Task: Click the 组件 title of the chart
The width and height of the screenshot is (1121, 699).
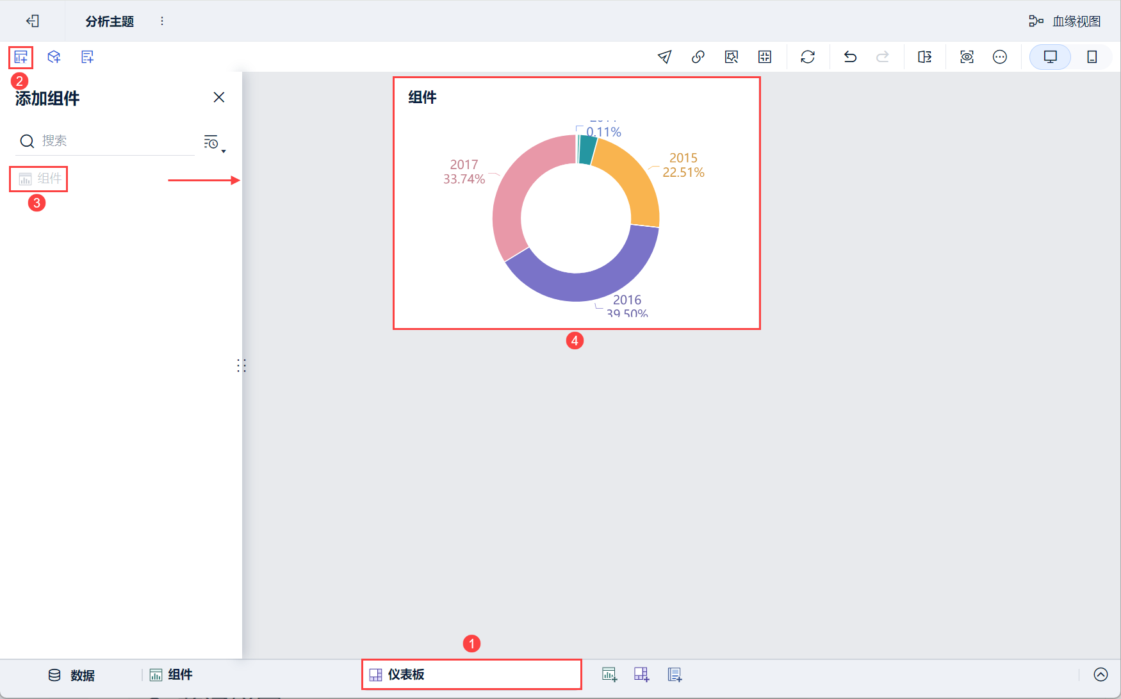Action: pos(423,97)
